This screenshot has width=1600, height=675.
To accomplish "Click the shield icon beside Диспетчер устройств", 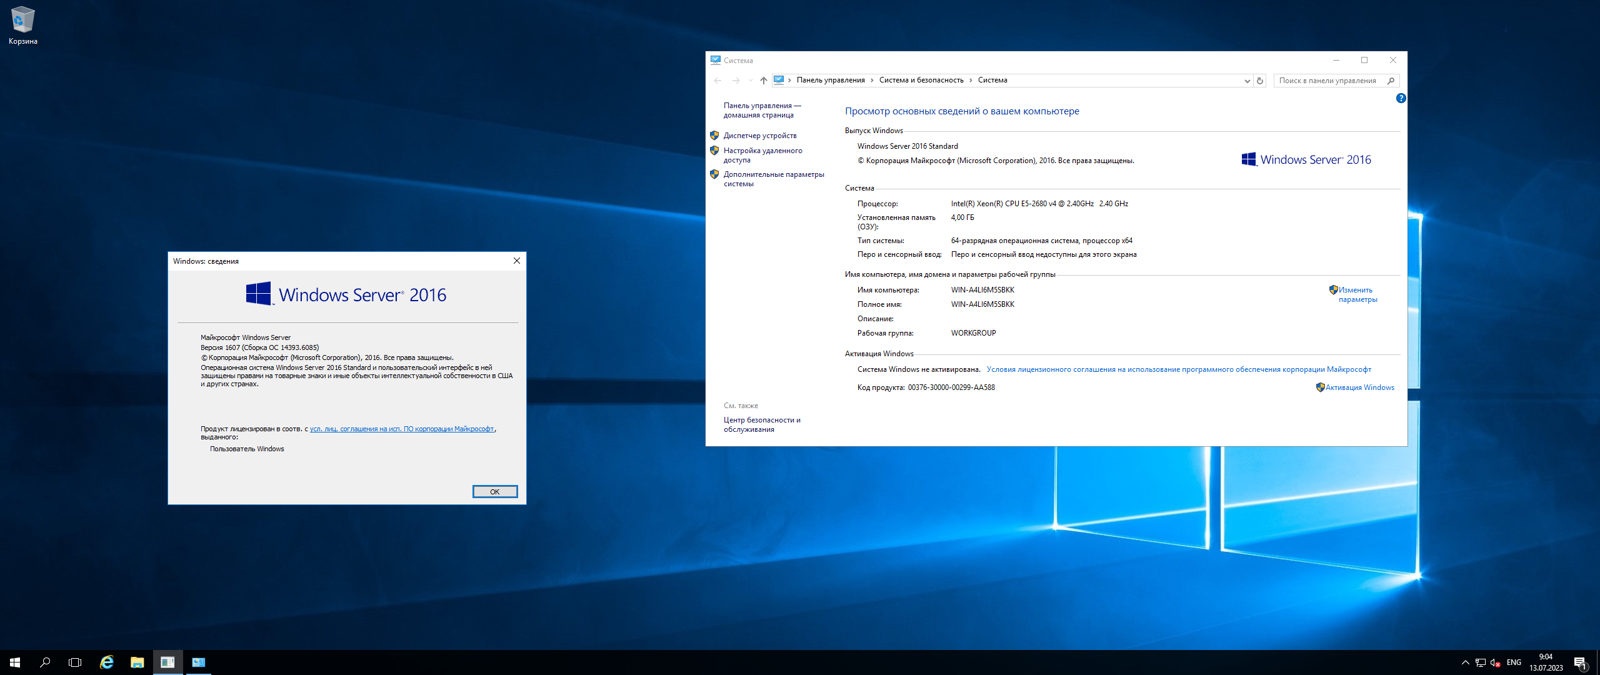I will click(x=714, y=135).
